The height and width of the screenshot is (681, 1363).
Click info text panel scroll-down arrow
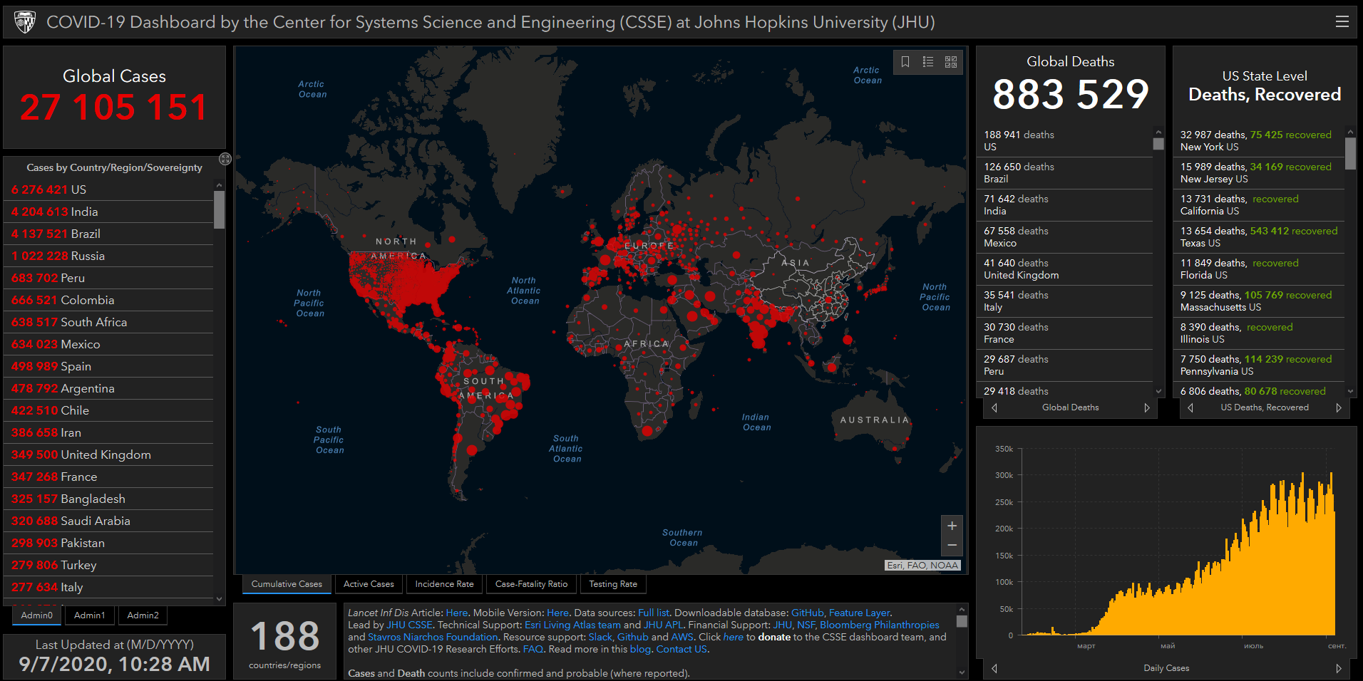[x=962, y=672]
